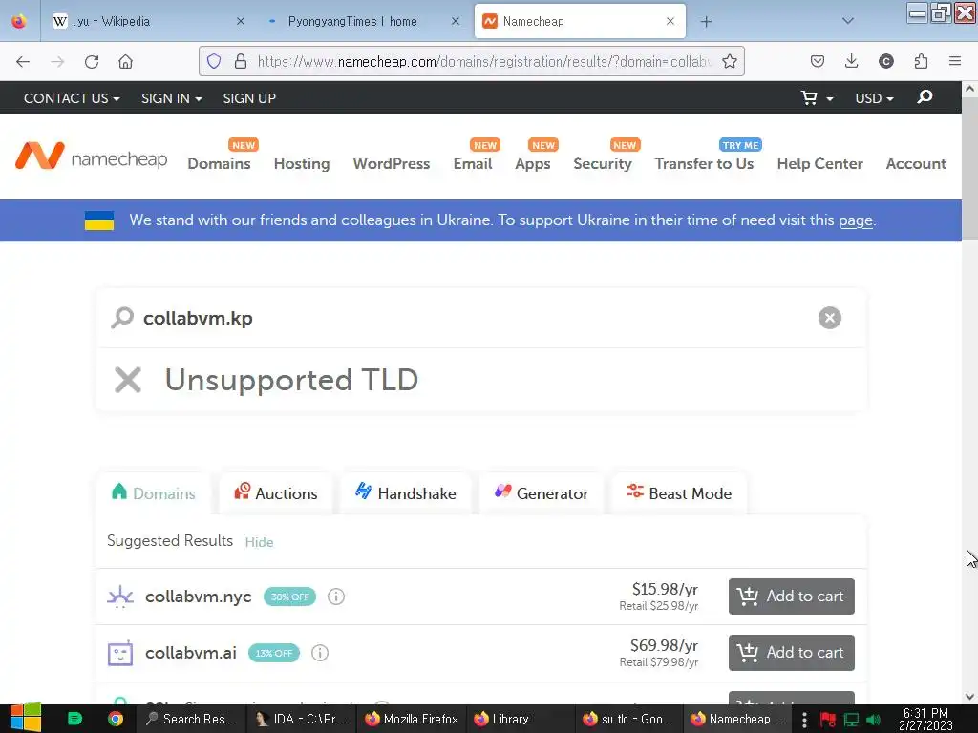Open the Domains navigation menu

pyautogui.click(x=219, y=163)
